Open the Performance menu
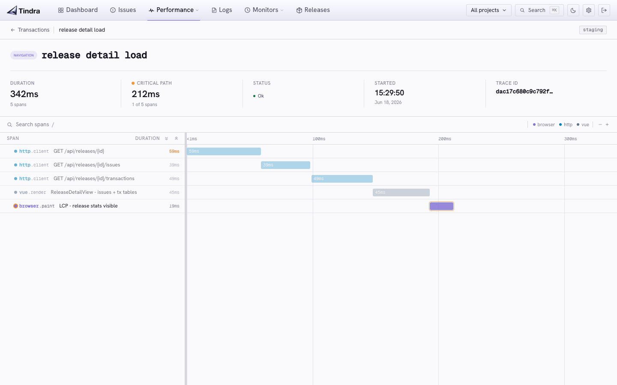The image size is (617, 385). coord(174,10)
